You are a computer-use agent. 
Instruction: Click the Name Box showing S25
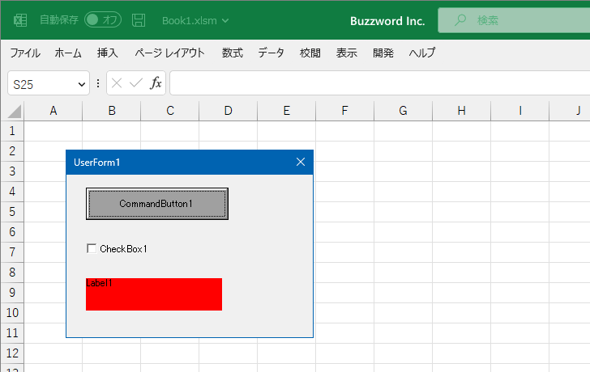(49, 83)
